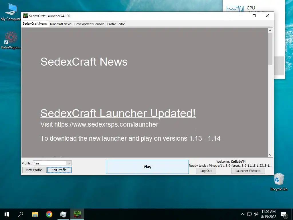293x220 pixels.
Task: Switch to the SedexCraft News tab
Action: (35, 23)
